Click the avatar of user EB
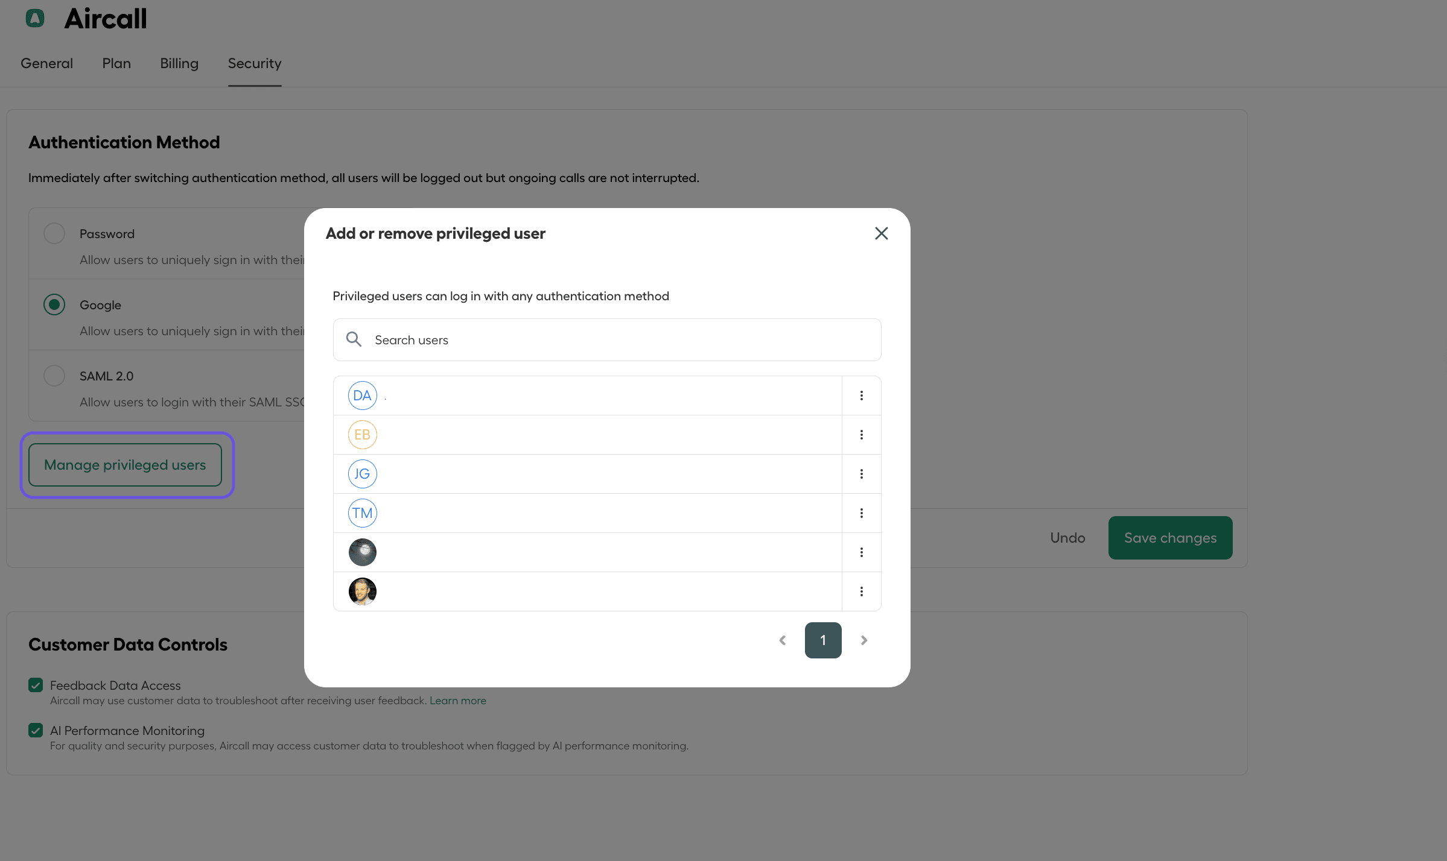Image resolution: width=1447 pixels, height=861 pixels. tap(362, 434)
